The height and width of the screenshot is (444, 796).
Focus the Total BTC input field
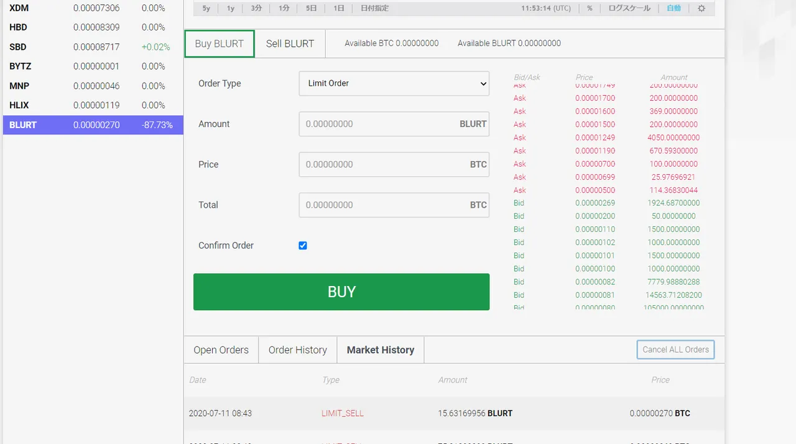pyautogui.click(x=394, y=205)
